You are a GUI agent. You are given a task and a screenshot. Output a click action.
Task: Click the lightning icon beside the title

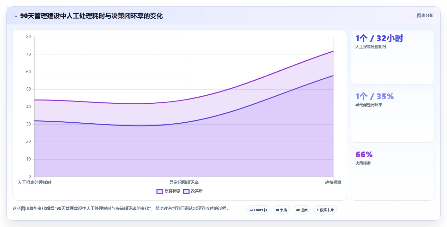coord(15,16)
